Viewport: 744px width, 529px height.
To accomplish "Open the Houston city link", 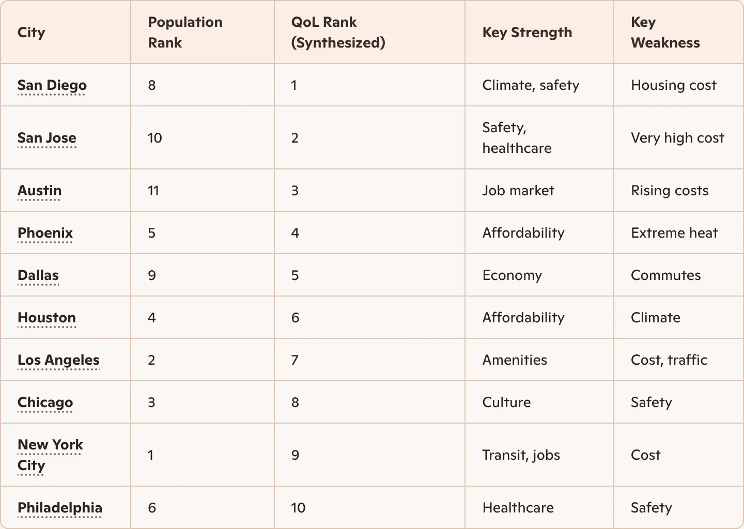I will [x=47, y=318].
